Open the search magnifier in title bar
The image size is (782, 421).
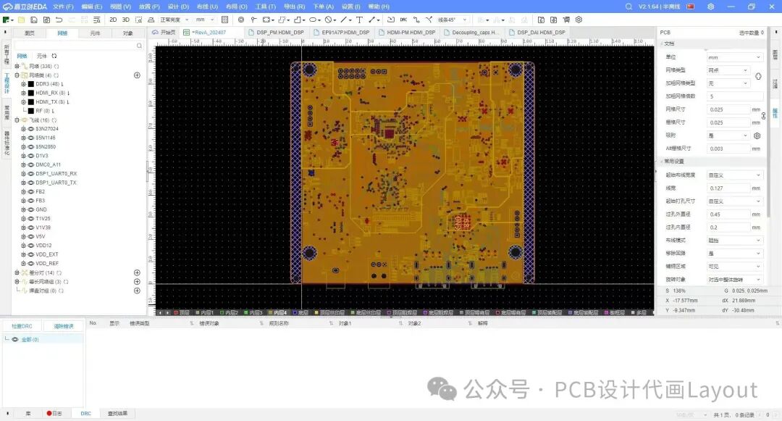629,7
